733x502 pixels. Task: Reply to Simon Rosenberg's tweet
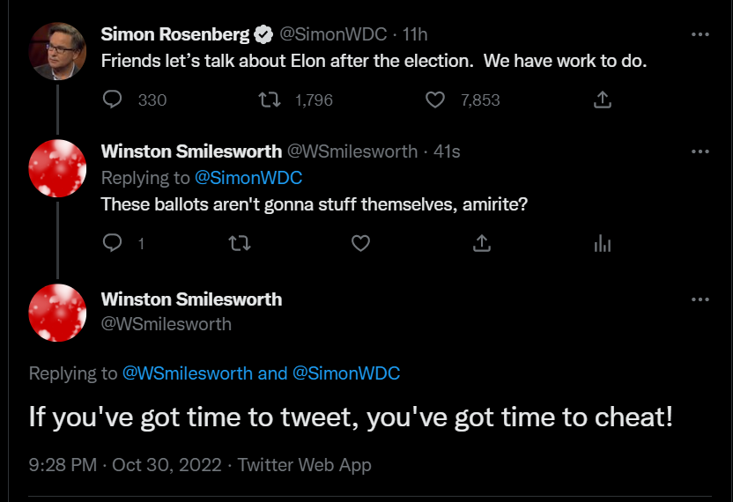click(112, 100)
